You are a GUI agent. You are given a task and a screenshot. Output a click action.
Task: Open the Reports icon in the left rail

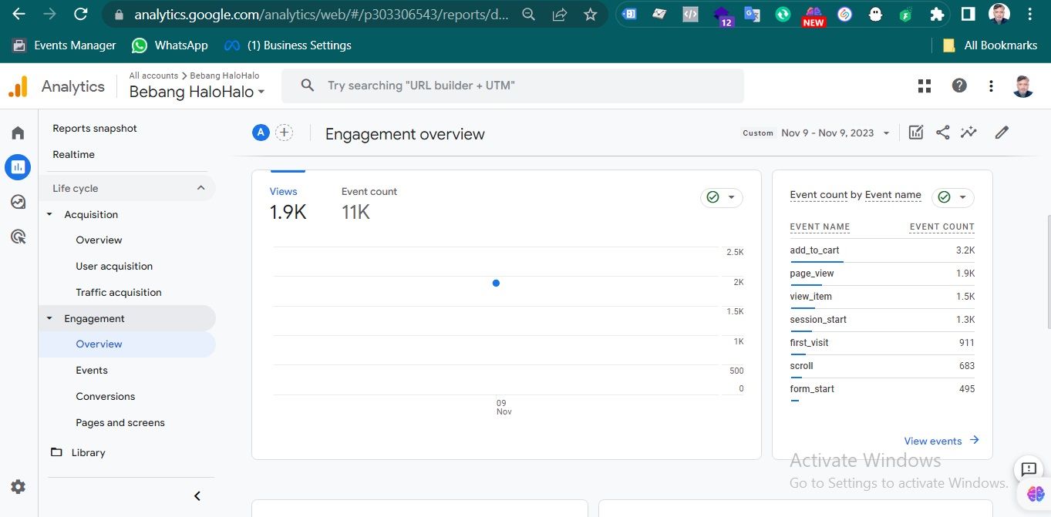18,166
